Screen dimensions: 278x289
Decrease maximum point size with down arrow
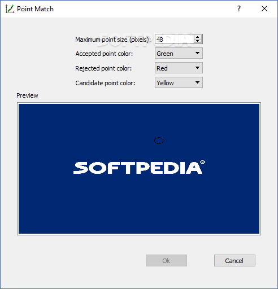(x=197, y=41)
